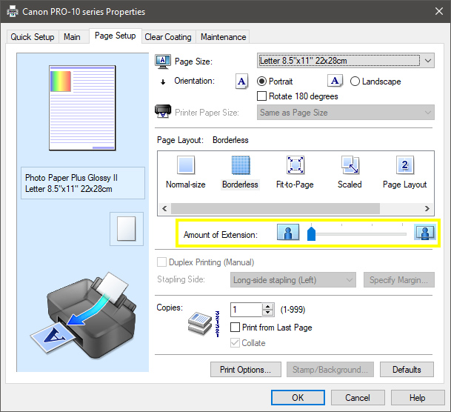Switch to the Quick Setup tab
The height and width of the screenshot is (412, 451).
[x=33, y=37]
